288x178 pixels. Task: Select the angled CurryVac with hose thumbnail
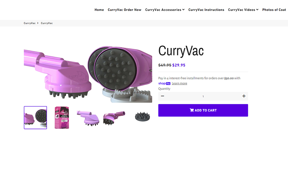tap(114, 118)
